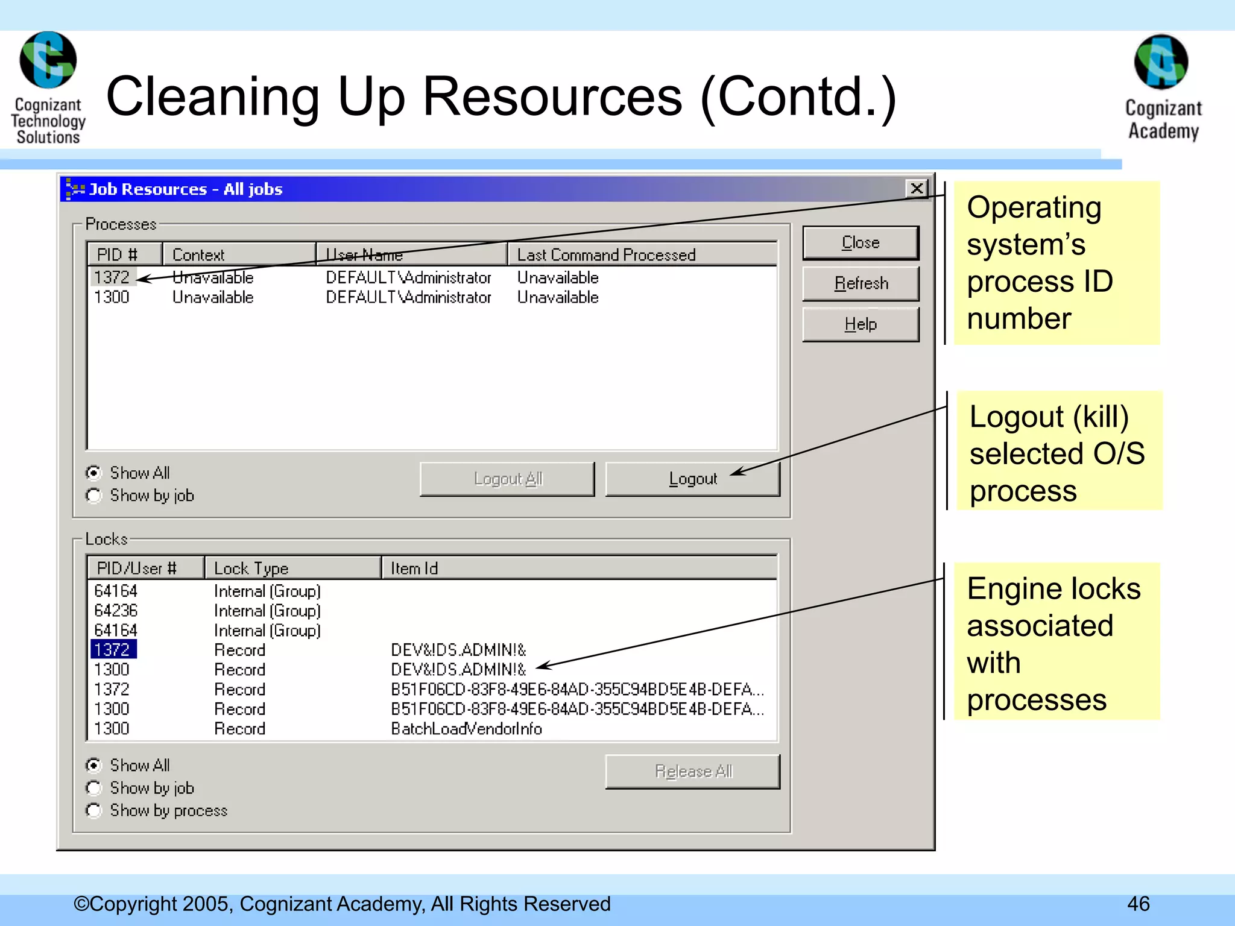Image resolution: width=1235 pixels, height=926 pixels.
Task: Click the Release All button
Action: [x=692, y=772]
